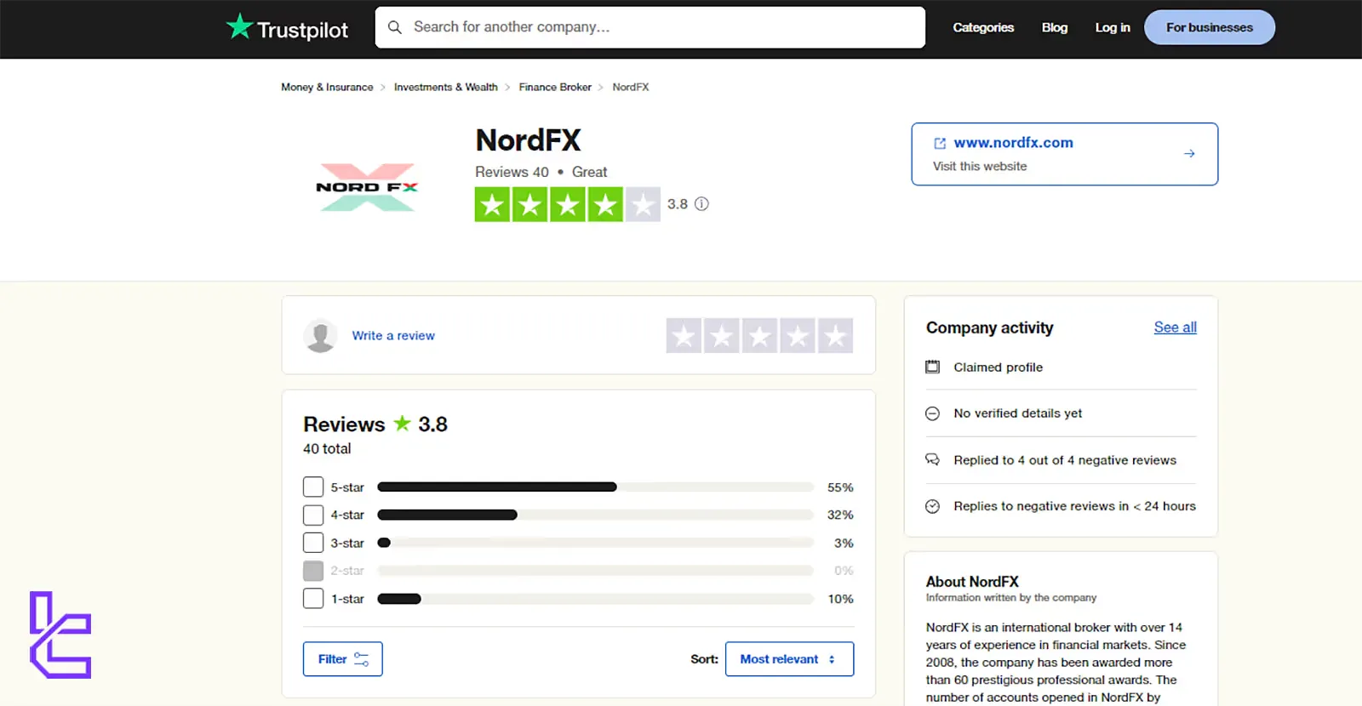Click the 3-star 3% rating bar
The width and height of the screenshot is (1362, 706).
[x=595, y=543]
